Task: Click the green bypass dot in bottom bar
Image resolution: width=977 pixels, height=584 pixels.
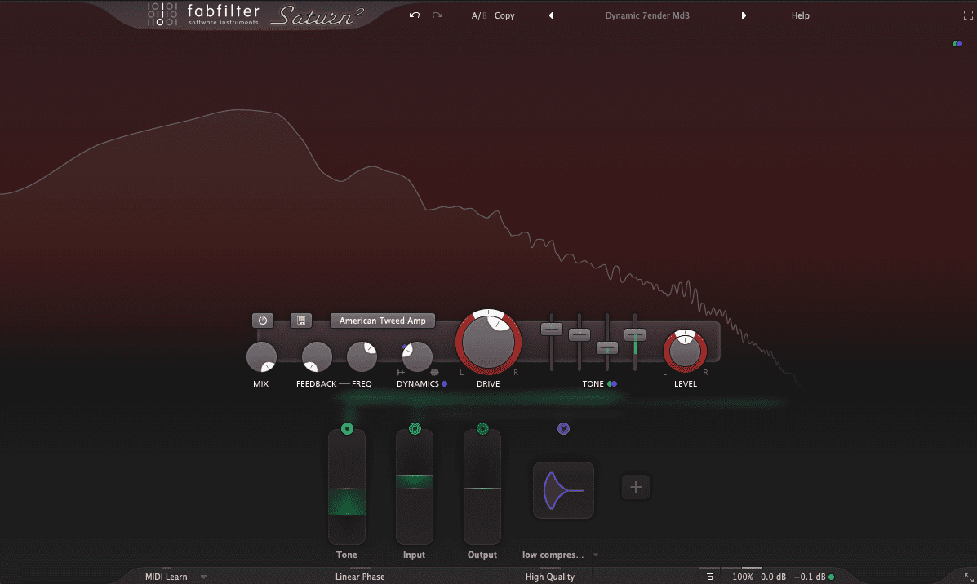Action: click(x=831, y=577)
